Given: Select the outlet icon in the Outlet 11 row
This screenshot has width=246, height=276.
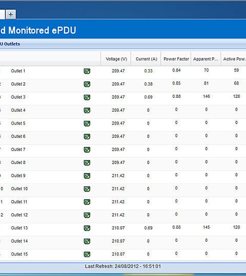Looking at the screenshot, I should pyautogui.click(x=87, y=202).
